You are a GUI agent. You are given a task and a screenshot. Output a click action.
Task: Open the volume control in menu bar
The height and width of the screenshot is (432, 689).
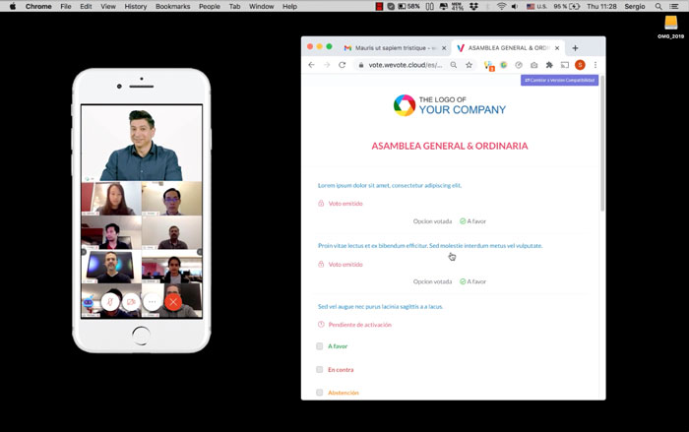coord(515,6)
